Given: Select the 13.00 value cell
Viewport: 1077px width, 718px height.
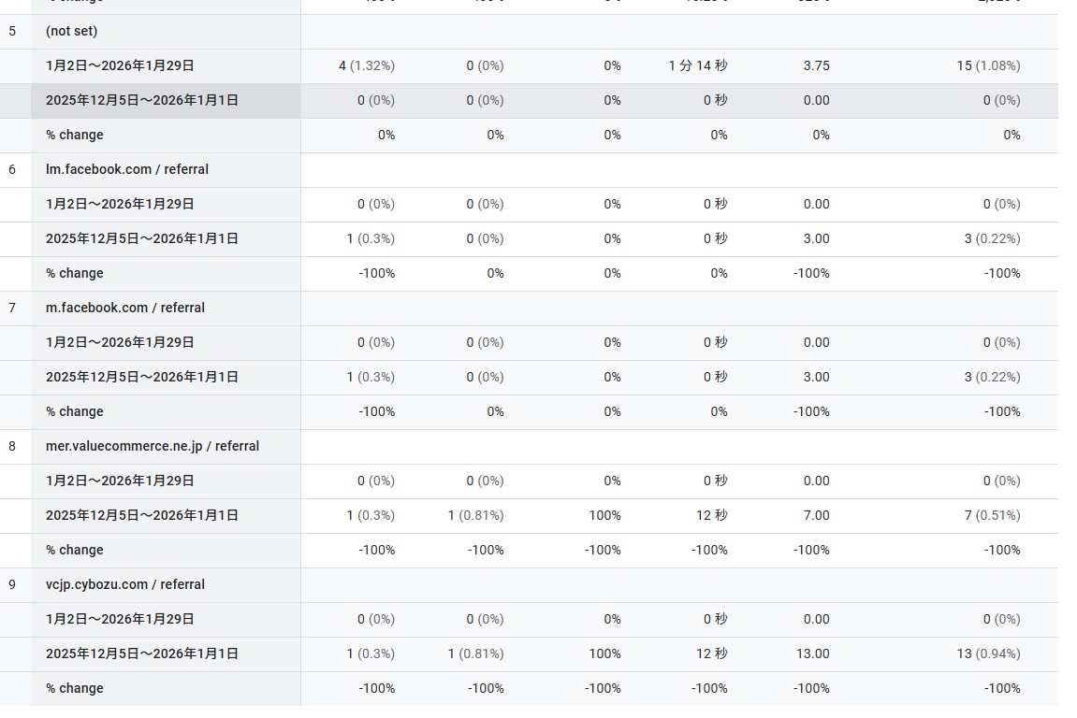Looking at the screenshot, I should [x=813, y=653].
